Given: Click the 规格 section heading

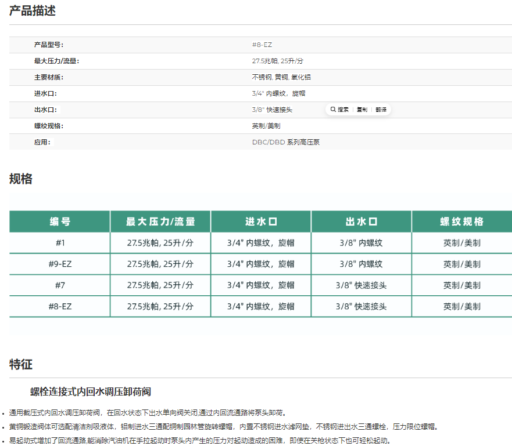Looking at the screenshot, I should coord(21,179).
